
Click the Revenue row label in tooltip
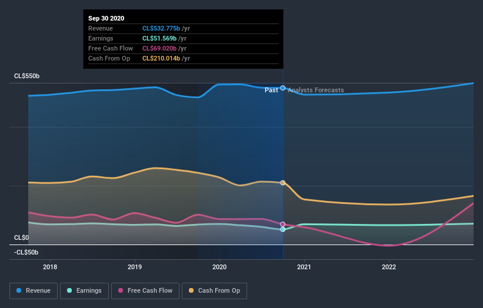[x=101, y=28]
